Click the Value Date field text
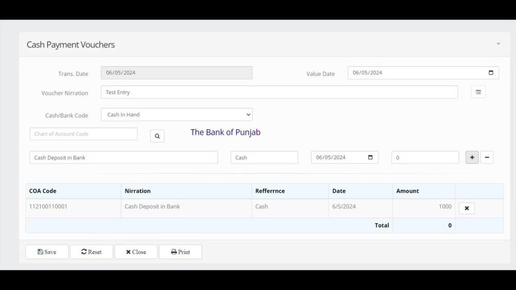Viewport: 516px width, 290px height. pos(367,73)
